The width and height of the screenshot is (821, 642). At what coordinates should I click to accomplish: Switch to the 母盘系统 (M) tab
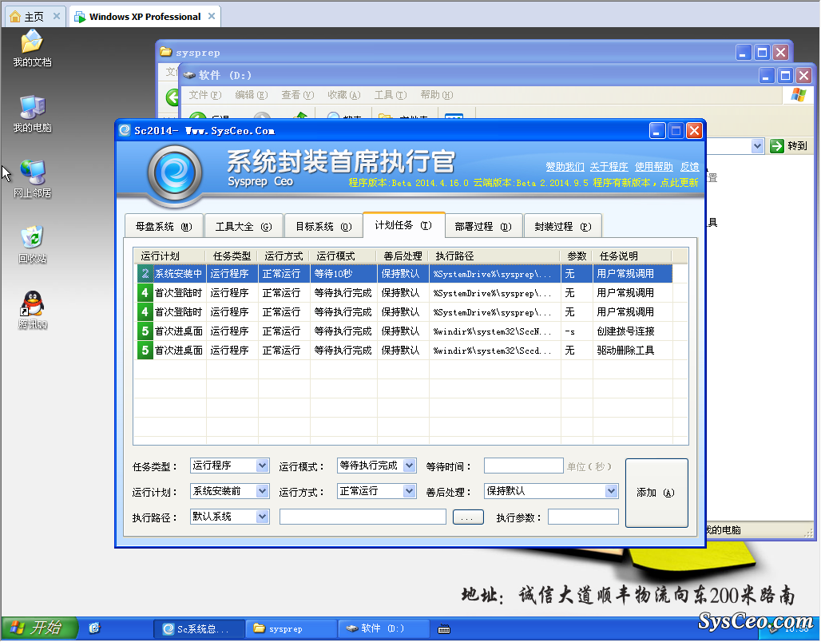[164, 226]
